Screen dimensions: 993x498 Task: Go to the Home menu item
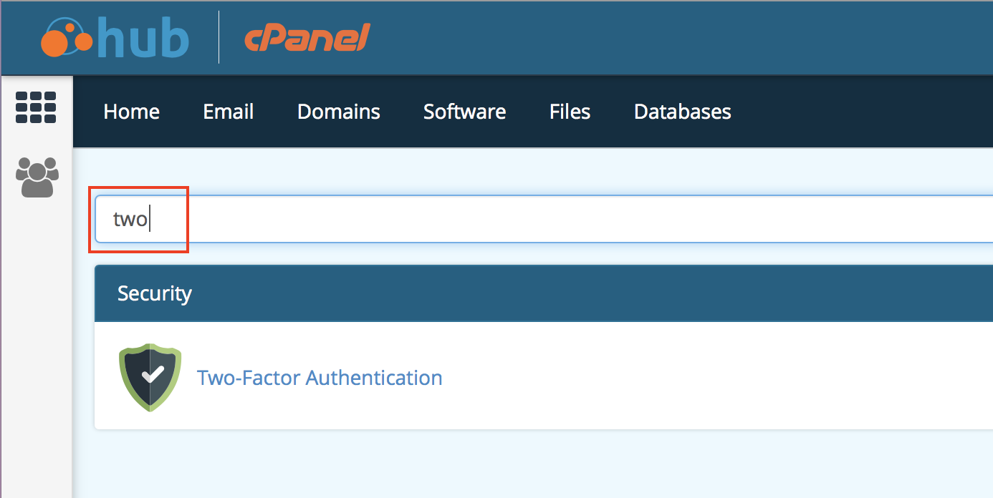[131, 112]
